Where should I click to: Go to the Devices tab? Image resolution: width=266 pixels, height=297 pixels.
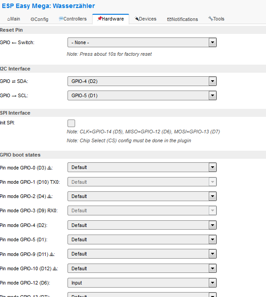tap(145, 19)
